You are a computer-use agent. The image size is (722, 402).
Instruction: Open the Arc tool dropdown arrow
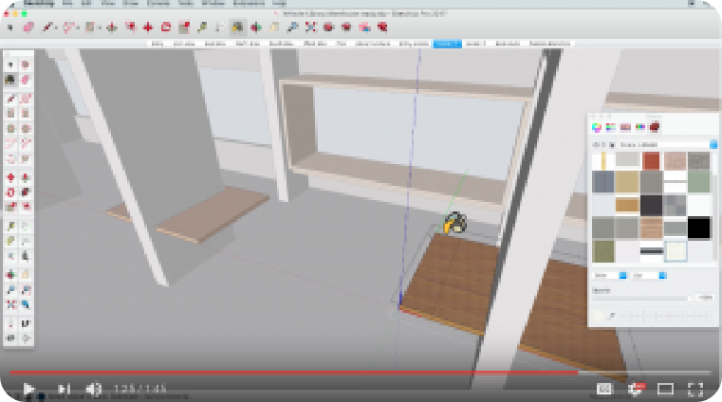(78, 28)
